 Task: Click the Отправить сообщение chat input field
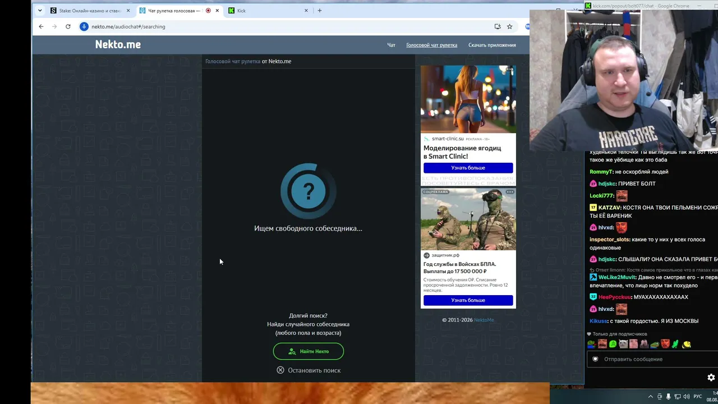pyautogui.click(x=652, y=359)
